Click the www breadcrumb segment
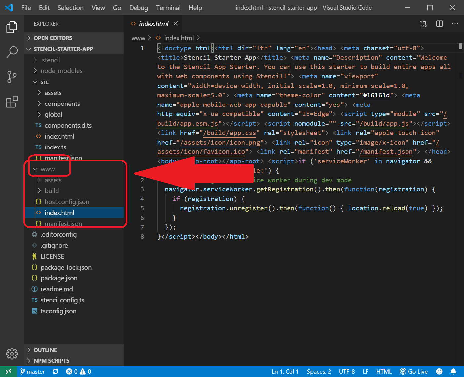The image size is (464, 377). coord(138,38)
